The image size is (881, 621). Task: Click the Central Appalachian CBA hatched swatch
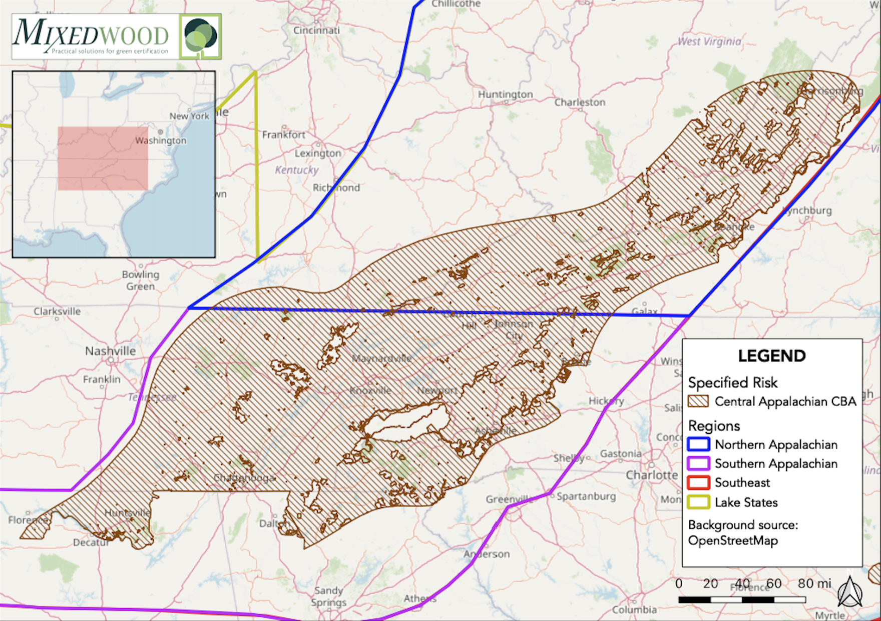(x=698, y=401)
